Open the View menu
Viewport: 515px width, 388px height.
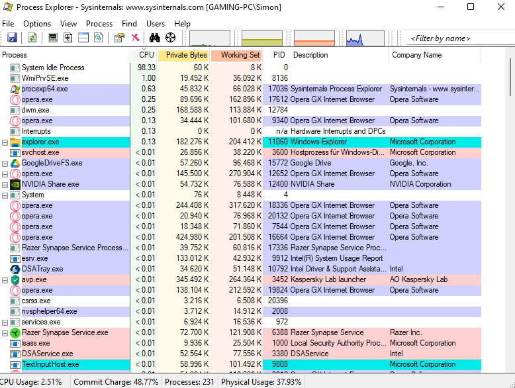point(68,24)
